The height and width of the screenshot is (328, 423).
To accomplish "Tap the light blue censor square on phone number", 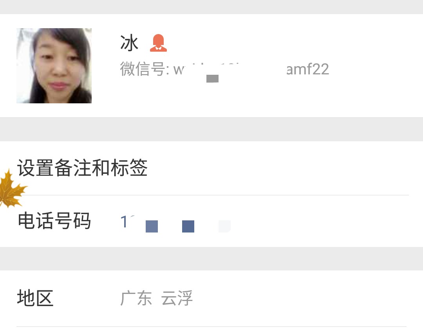I will (x=152, y=226).
